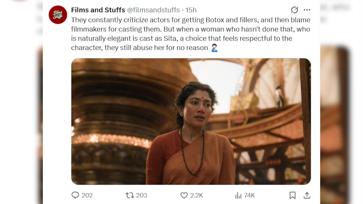This screenshot has height=204, width=363.
Task: Click the 2.2K likes count
Action: coord(197,195)
